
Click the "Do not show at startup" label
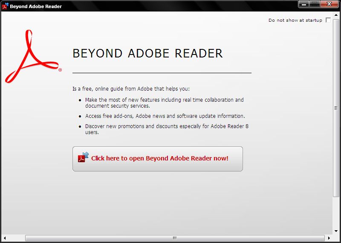[295, 20]
